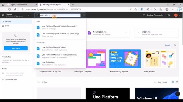Click See all templates link
The image size is (183, 102).
(167, 45)
